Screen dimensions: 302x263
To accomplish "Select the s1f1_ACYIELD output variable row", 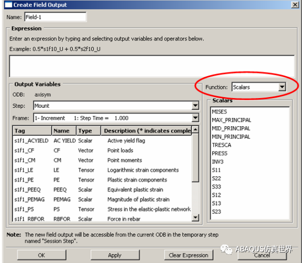I will (x=102, y=140).
